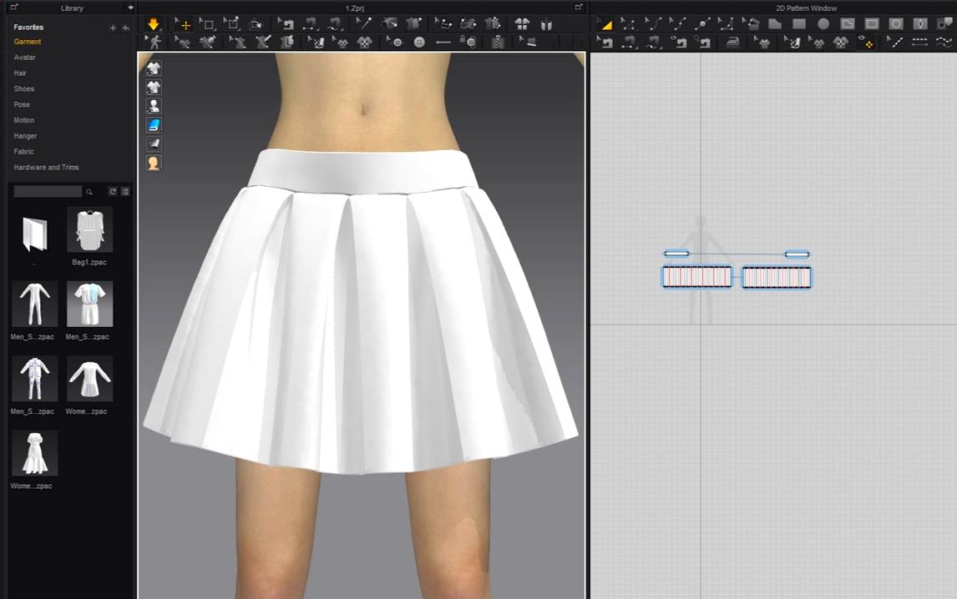Toggle Show Garment using the top shirt icon in the viewport
The width and height of the screenshot is (957, 599).
point(154,68)
